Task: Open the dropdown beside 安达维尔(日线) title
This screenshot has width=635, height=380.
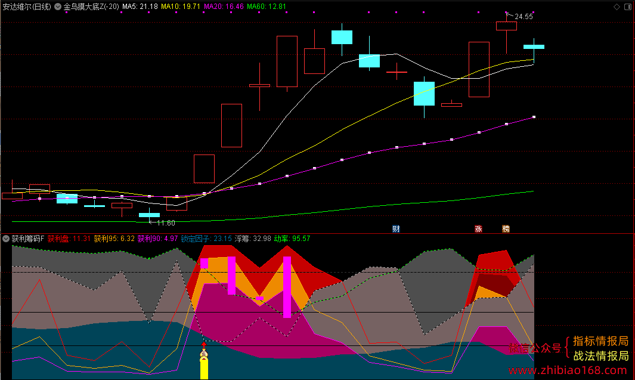Action: click(x=58, y=7)
